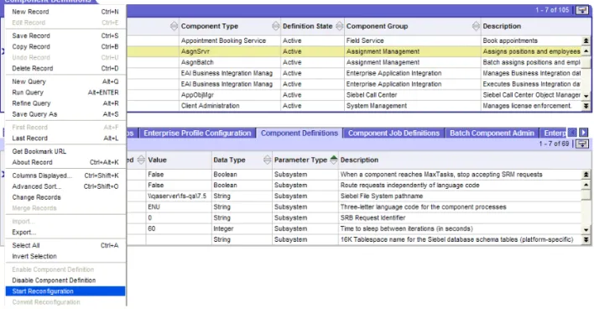Viewport: 594px width, 309px height.
Task: Select the Appointment Booking Service row
Action: (354, 40)
